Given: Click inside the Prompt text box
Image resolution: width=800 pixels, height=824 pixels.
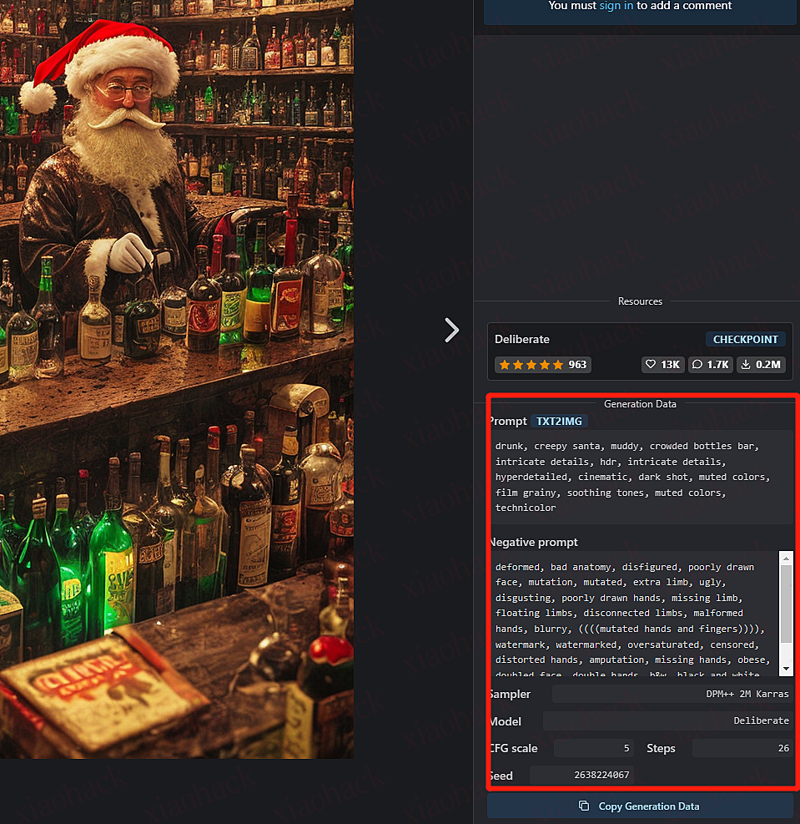Looking at the screenshot, I should pyautogui.click(x=639, y=477).
